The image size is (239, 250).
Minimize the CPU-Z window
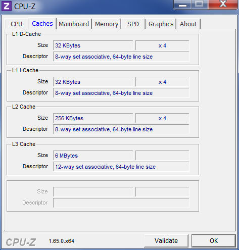click(x=182, y=5)
